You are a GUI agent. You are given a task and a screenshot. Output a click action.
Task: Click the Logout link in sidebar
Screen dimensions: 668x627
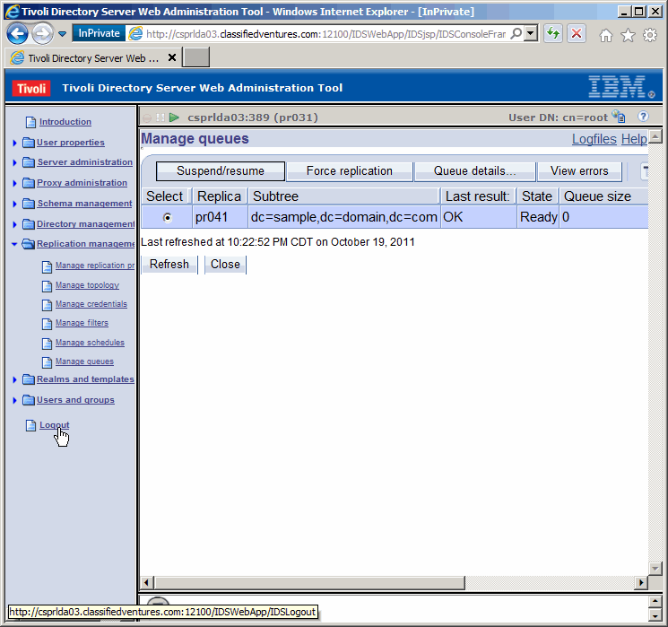click(x=54, y=425)
